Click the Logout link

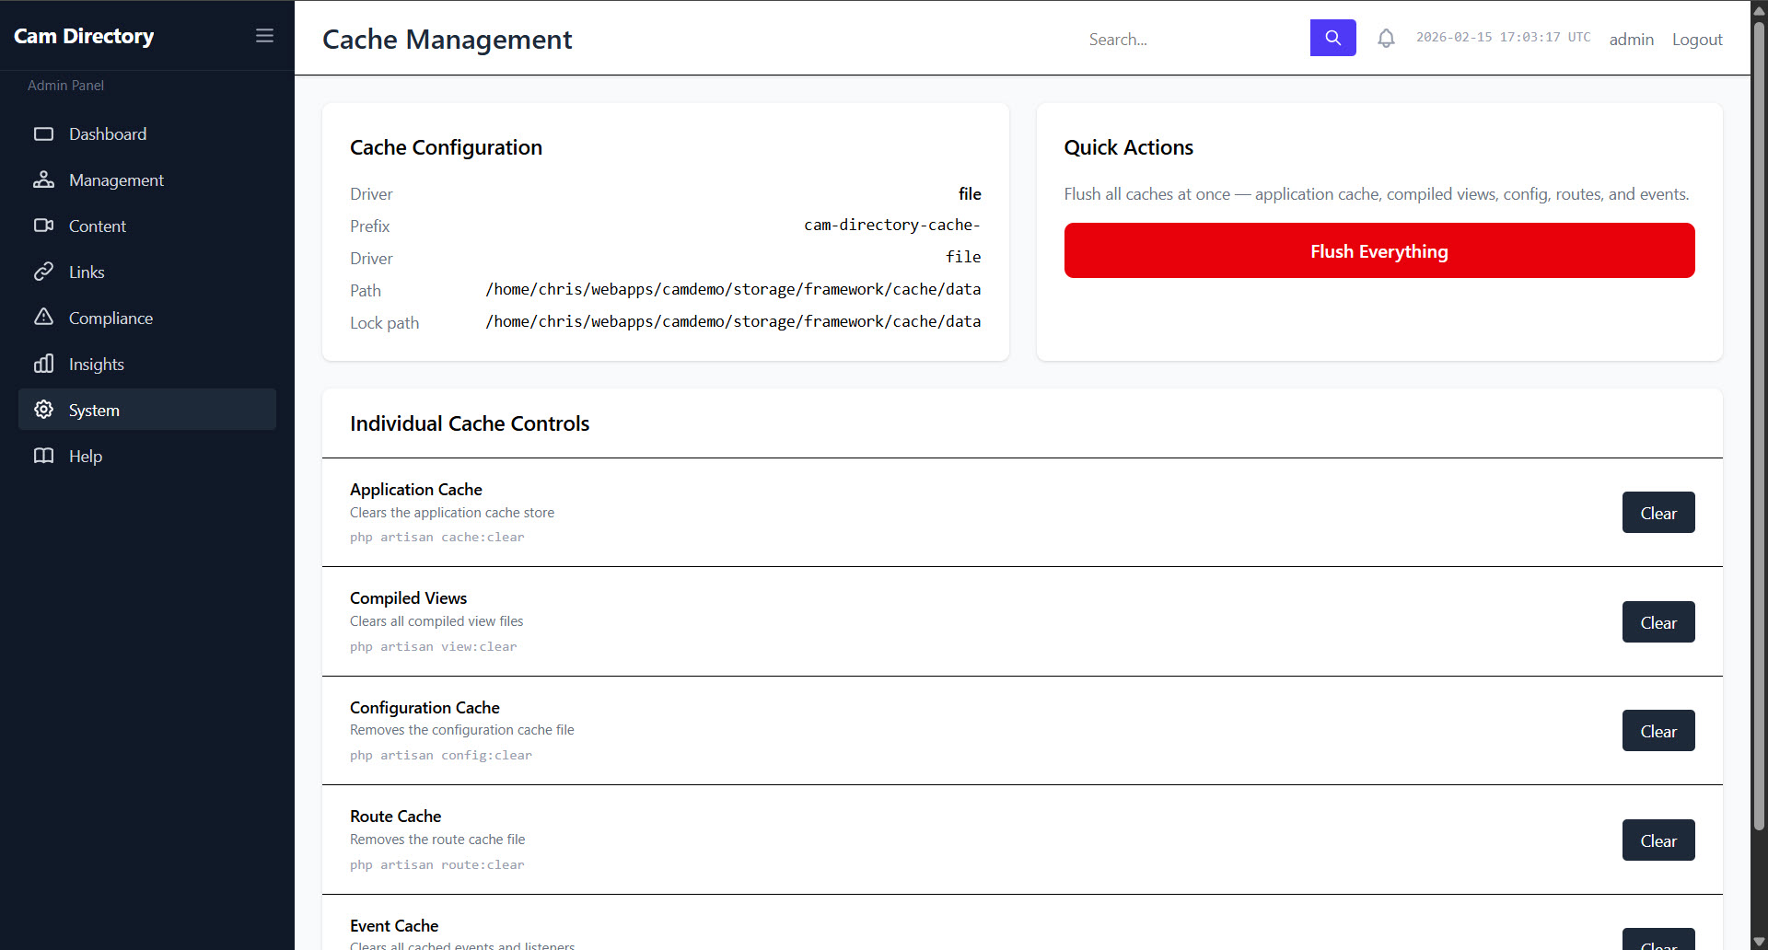point(1696,40)
